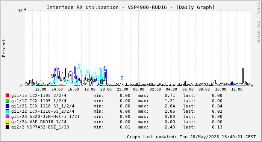
Task: Click max value 1.21 for gi1/17
Action: tap(170, 101)
